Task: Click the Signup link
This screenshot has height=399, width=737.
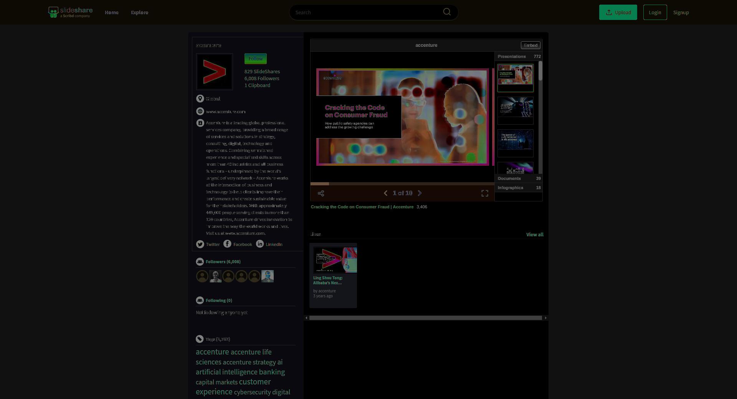Action: pos(681,12)
